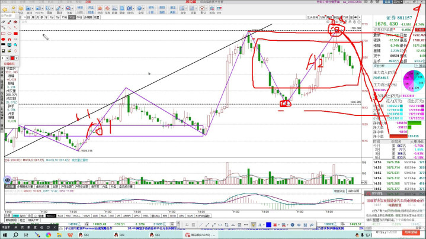Image resolution: width=426 pixels, height=239 pixels.
Task: Click the globe icon in top toolbar
Action: (x=139, y=9)
